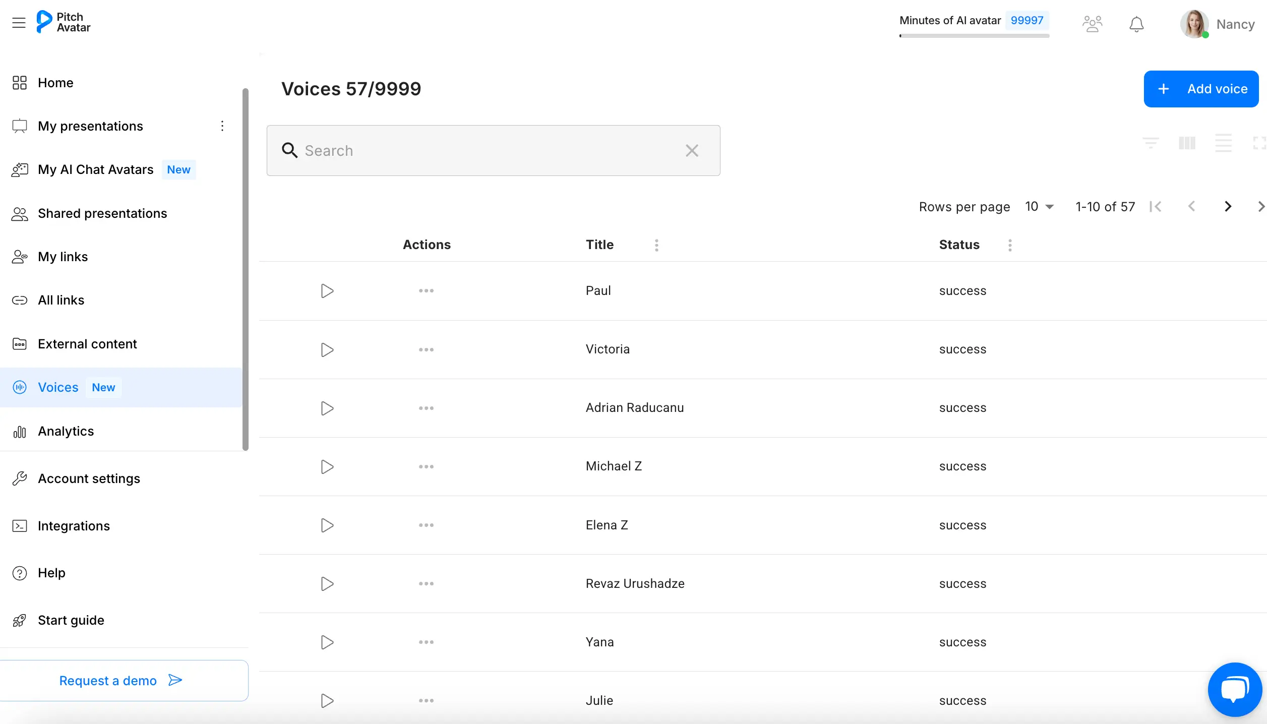Toggle table row density icon
This screenshot has width=1267, height=724.
pos(1223,143)
